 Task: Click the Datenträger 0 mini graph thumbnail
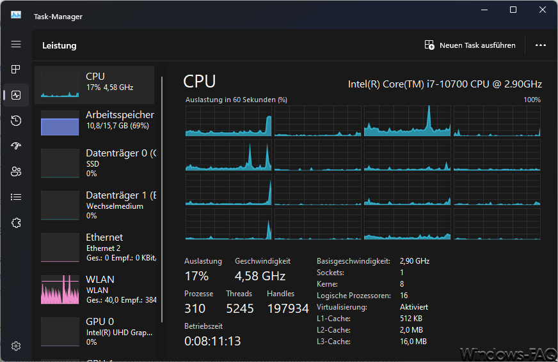pos(60,163)
